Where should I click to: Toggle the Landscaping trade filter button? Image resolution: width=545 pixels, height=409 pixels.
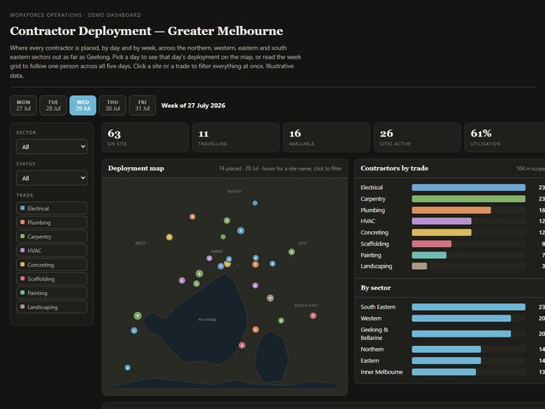click(x=52, y=307)
